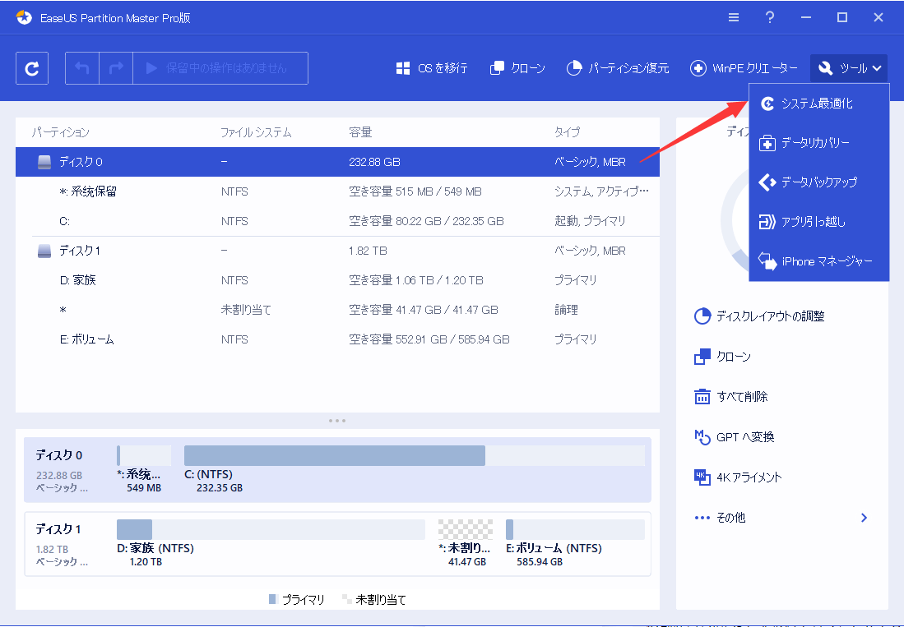Start アプリ引っ越し from the Tools menu
This screenshot has height=627, width=904.
817,222
